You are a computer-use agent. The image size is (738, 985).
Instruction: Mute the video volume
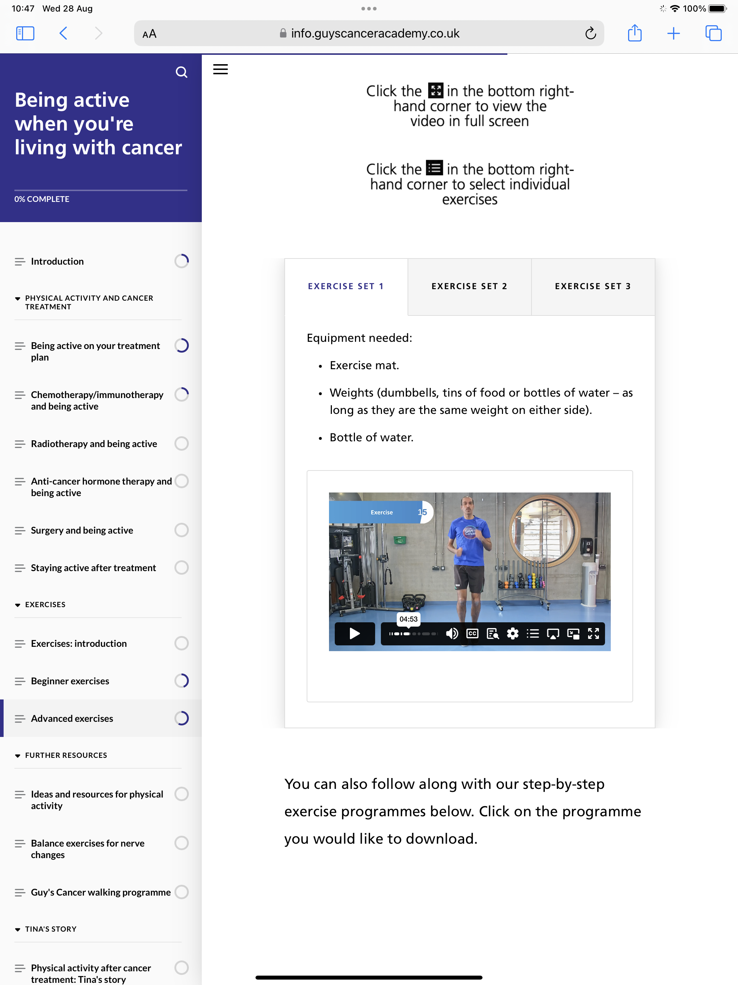(x=452, y=633)
